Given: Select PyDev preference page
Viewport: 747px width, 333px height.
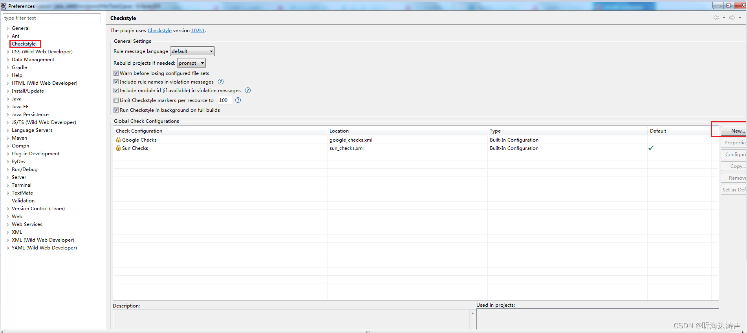Looking at the screenshot, I should (x=18, y=161).
